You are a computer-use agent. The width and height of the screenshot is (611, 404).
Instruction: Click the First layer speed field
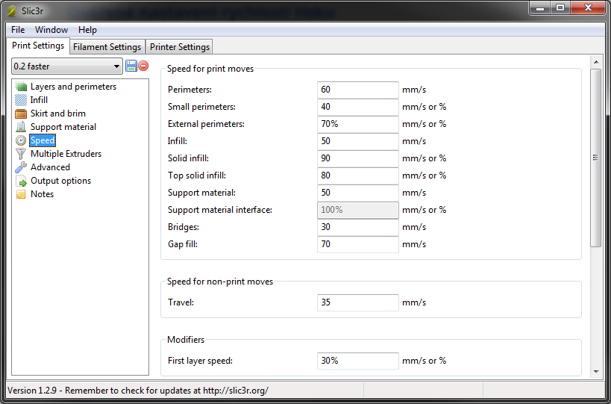357,361
